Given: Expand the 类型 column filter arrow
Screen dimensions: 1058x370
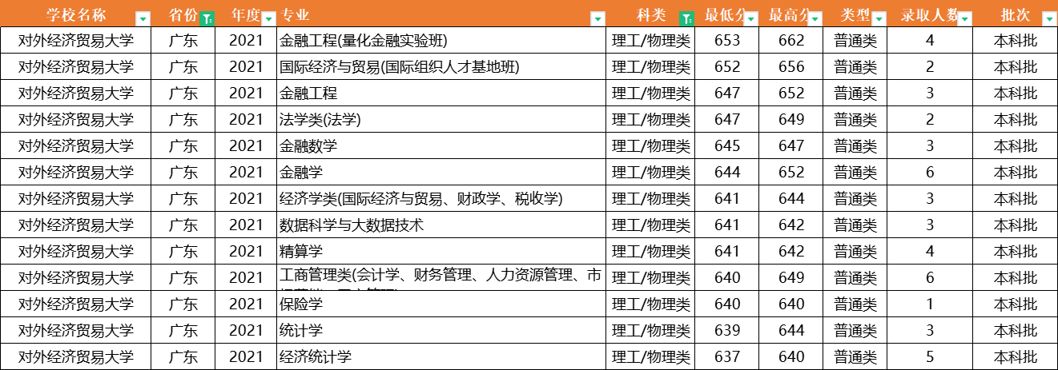Looking at the screenshot, I should click(x=879, y=18).
